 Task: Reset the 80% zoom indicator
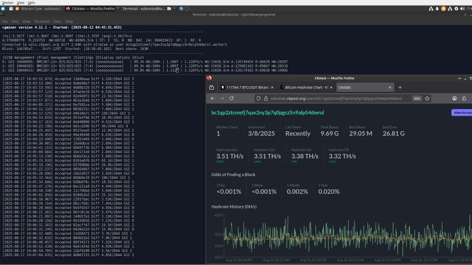(x=417, y=98)
